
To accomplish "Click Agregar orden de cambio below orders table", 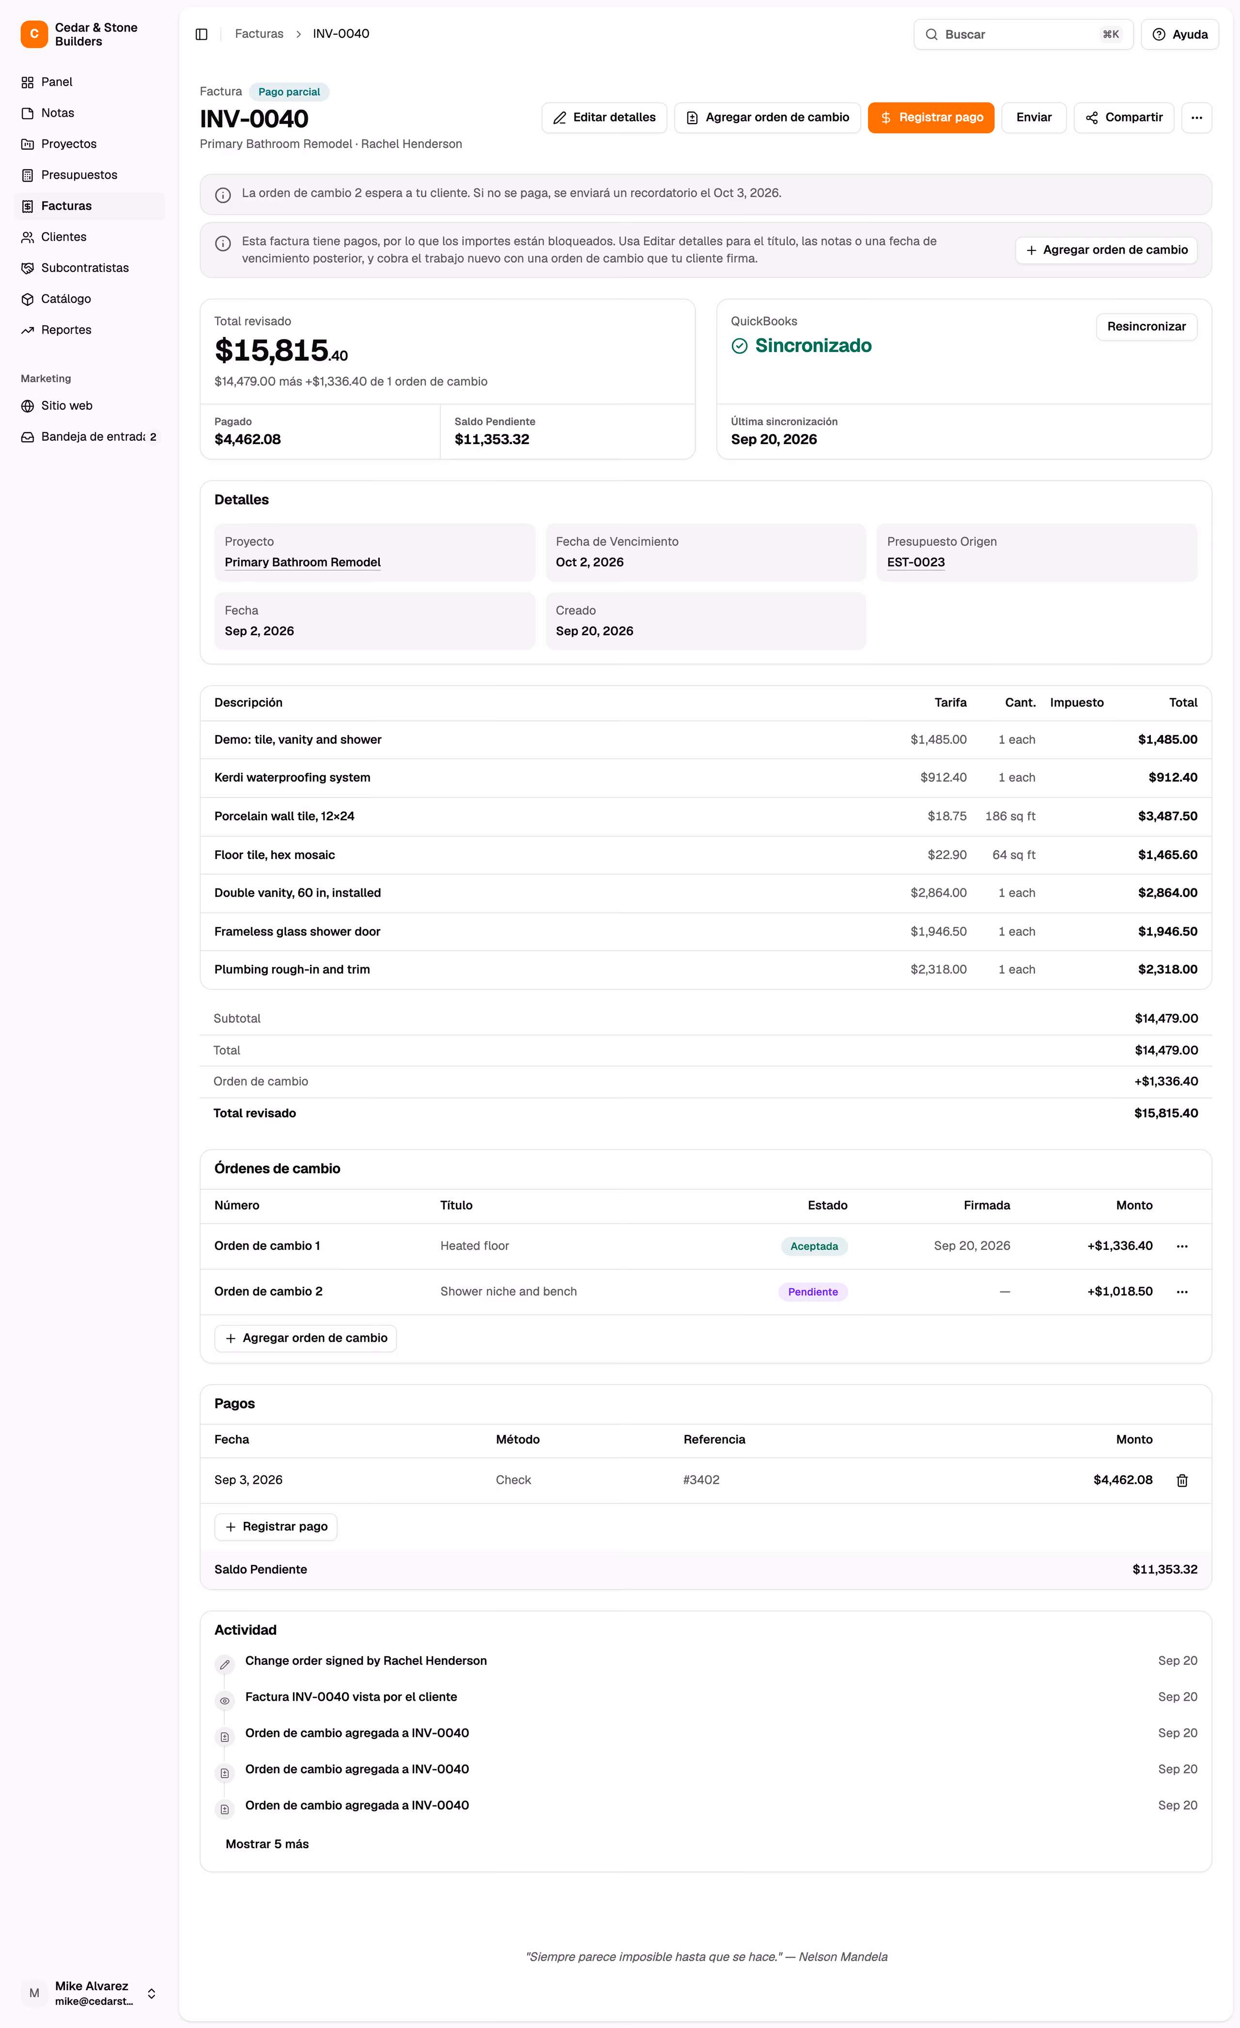I will pos(306,1338).
